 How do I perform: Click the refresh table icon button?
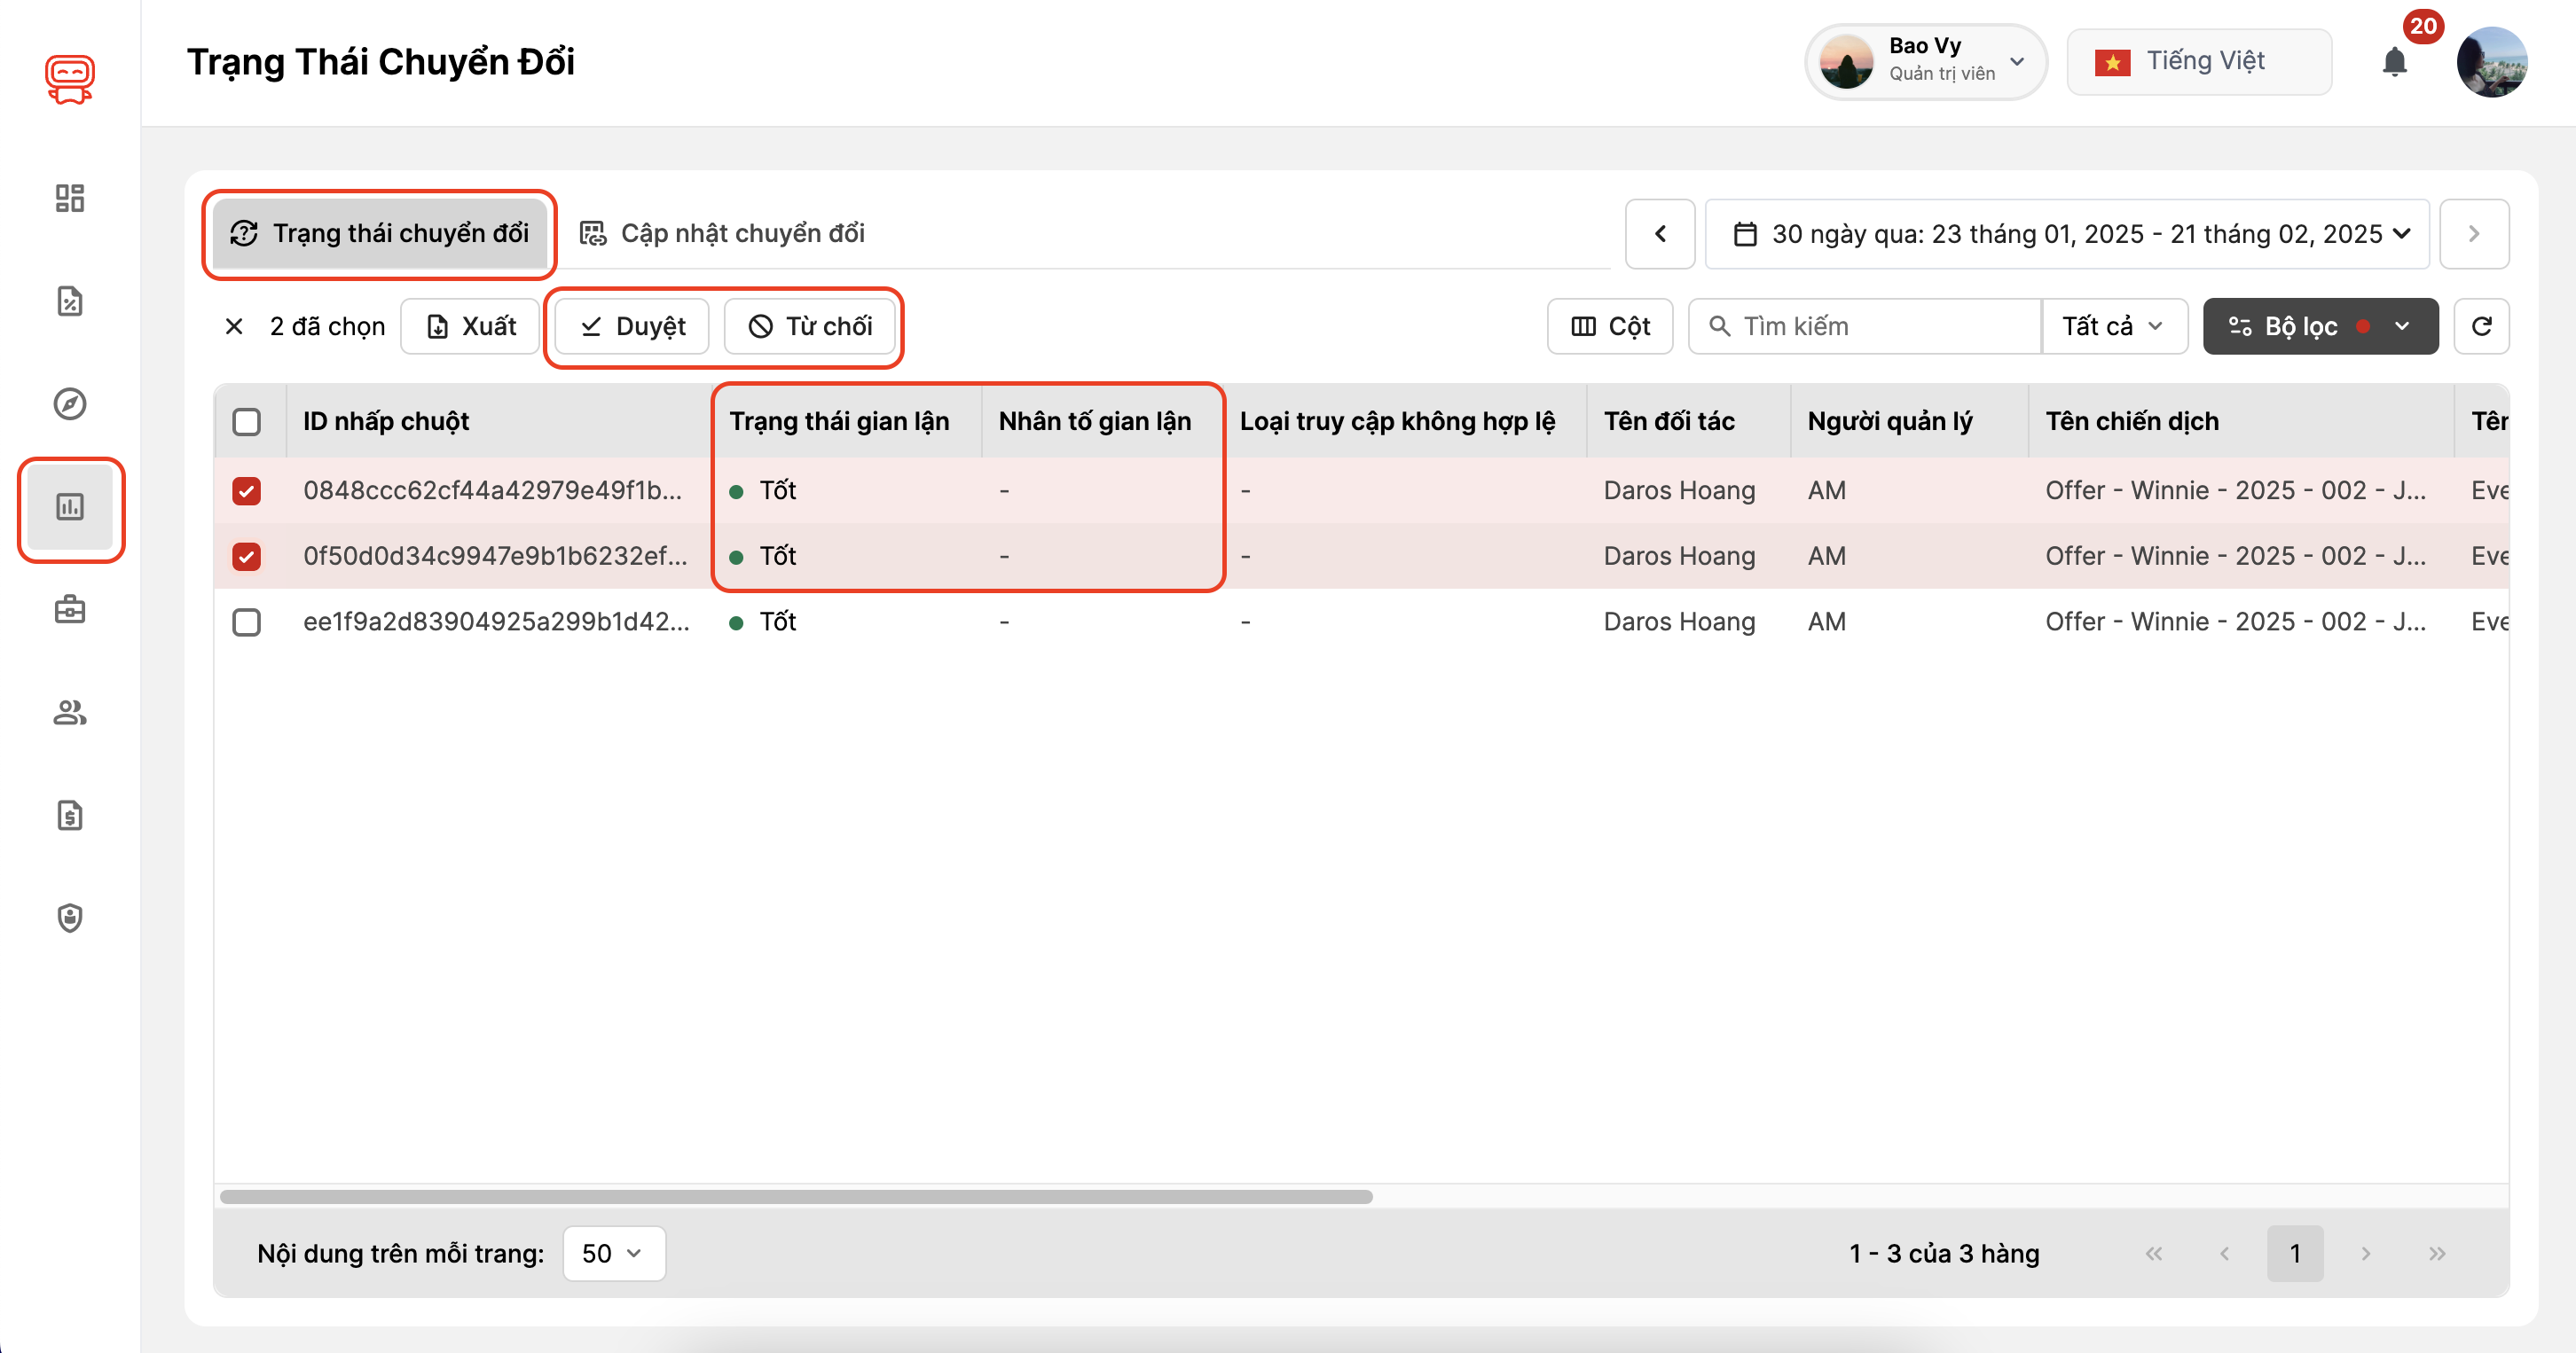(2481, 325)
